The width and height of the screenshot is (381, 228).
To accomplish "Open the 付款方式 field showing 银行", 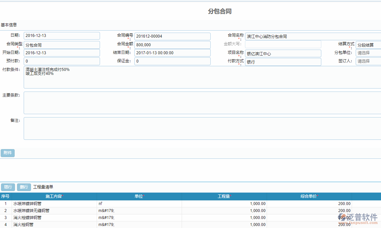I will tap(283, 61).
